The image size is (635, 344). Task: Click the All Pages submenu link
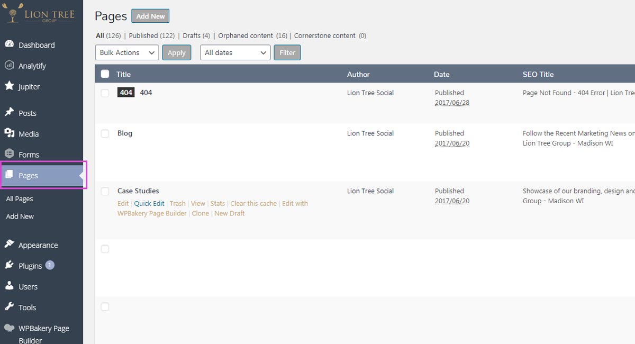20,198
